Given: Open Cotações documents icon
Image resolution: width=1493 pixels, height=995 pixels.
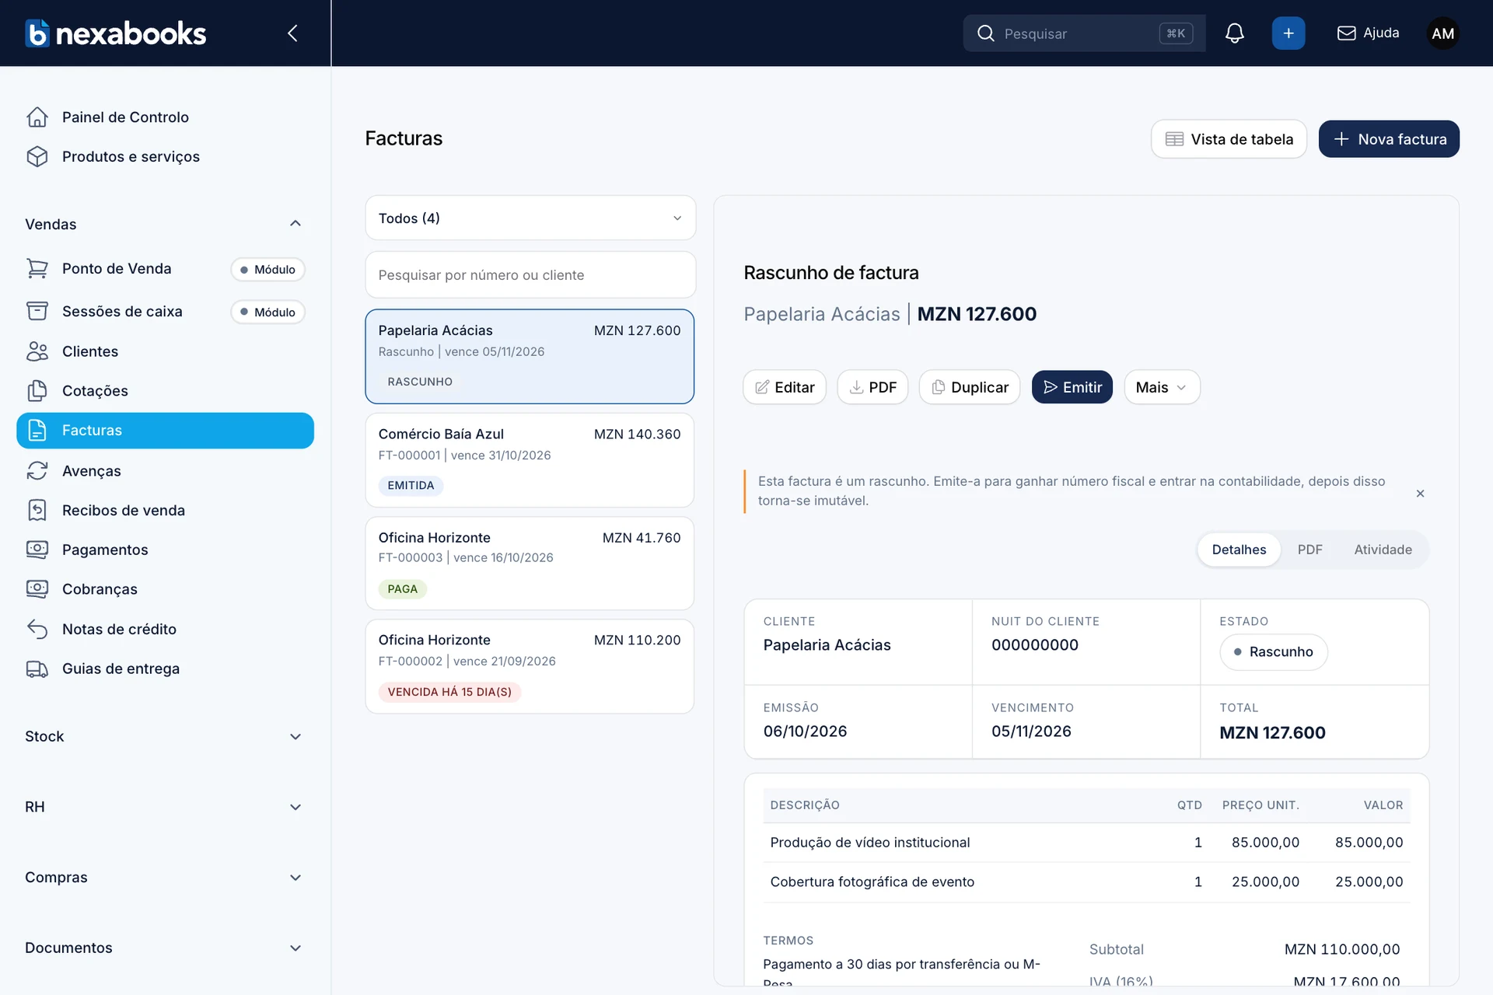Looking at the screenshot, I should (x=37, y=390).
